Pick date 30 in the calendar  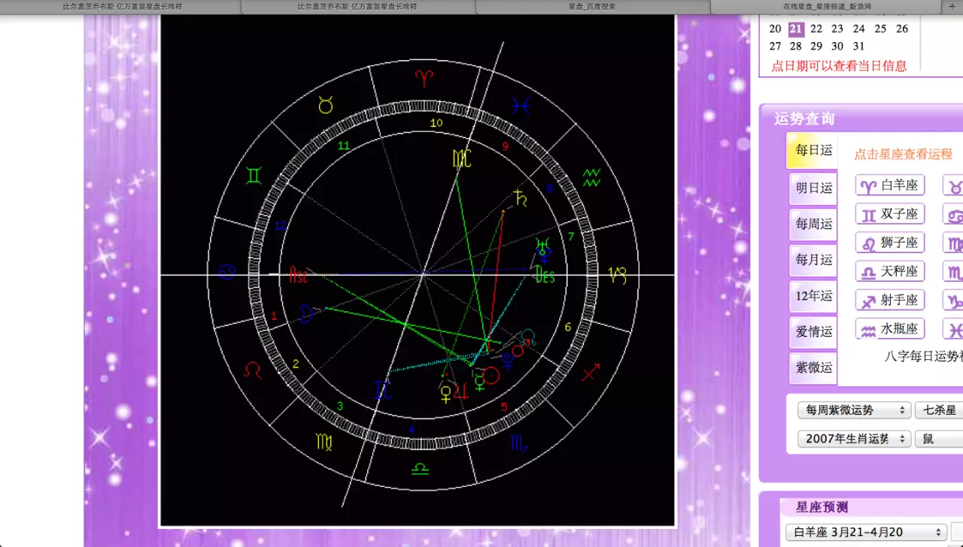(837, 46)
